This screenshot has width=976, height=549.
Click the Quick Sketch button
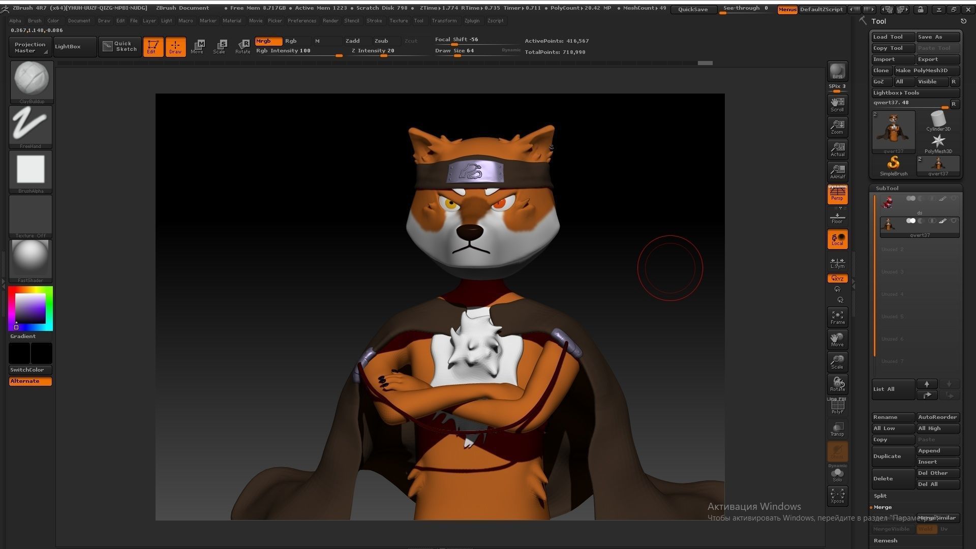[120, 47]
